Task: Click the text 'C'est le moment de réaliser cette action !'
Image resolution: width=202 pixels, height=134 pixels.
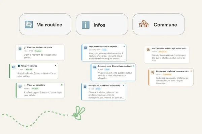Action: pyautogui.click(x=40, y=56)
